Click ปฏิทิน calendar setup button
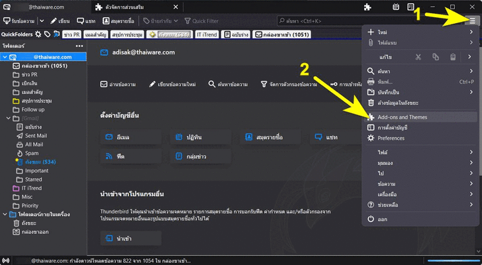Viewport: 482px width, 265px height. coord(201,137)
